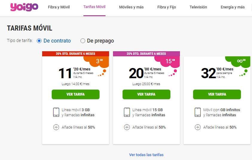The width and height of the screenshot is (252, 160).
Task: Open the Móviles y más menu
Action: (x=131, y=7)
